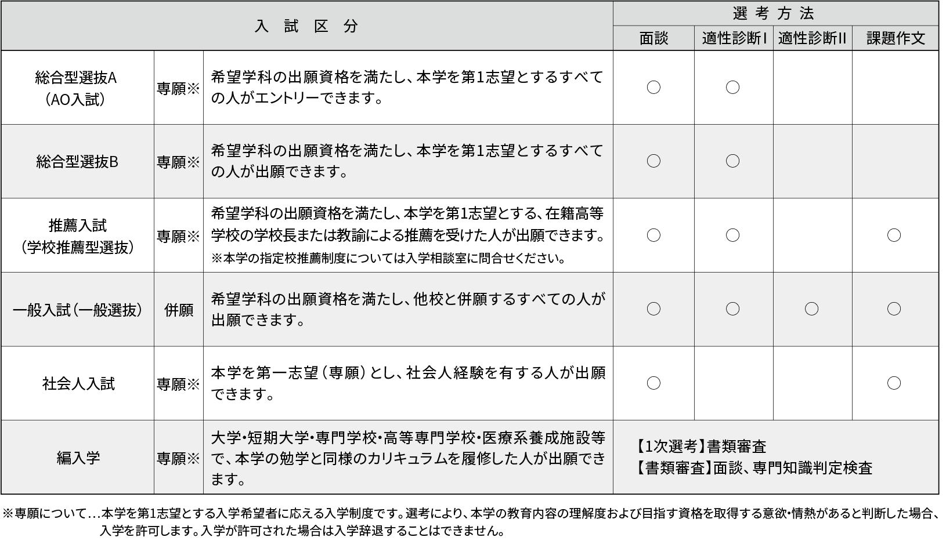Click the 課題作文 column header

pyautogui.click(x=895, y=38)
